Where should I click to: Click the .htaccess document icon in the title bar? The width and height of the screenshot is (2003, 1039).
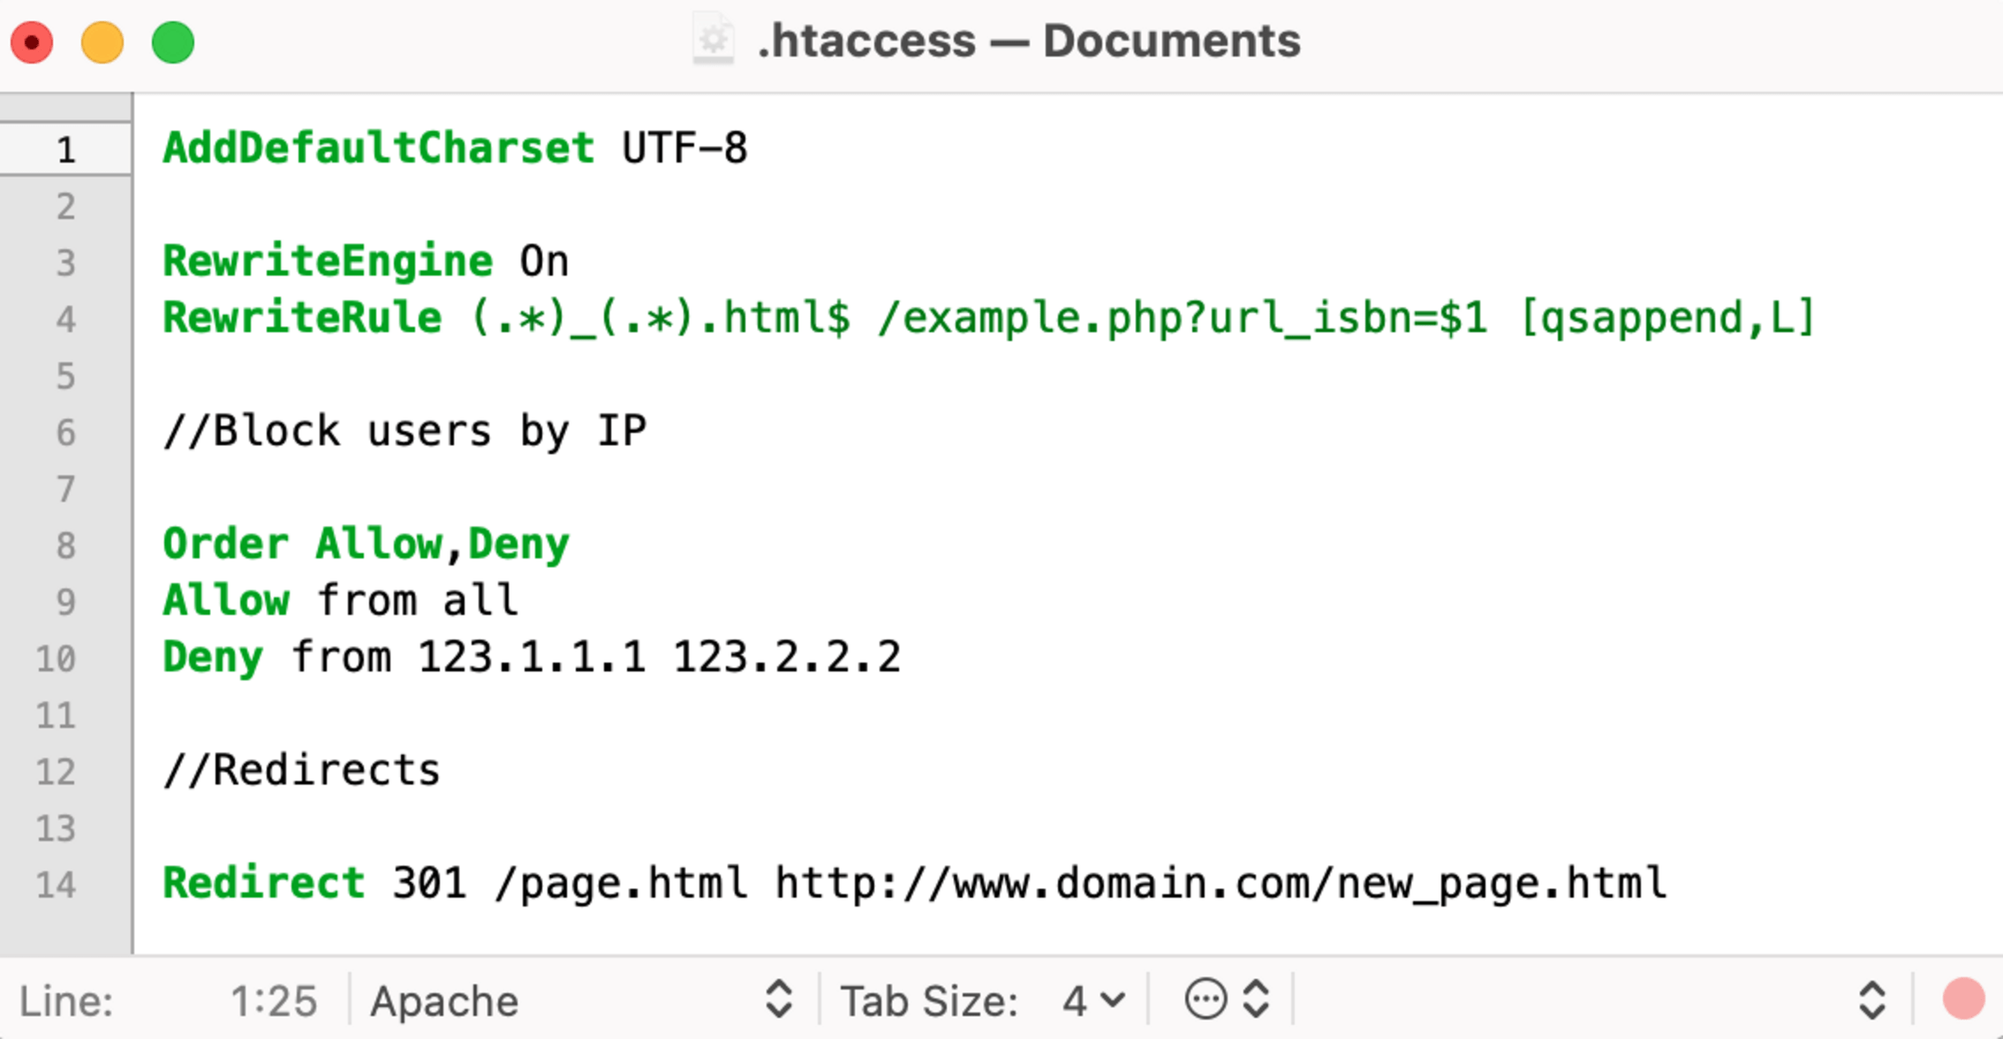(x=714, y=41)
